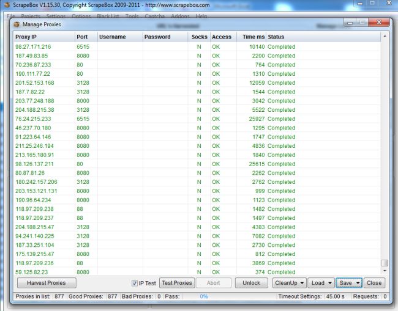Select proxy row 91.223.64.146

tap(197, 137)
